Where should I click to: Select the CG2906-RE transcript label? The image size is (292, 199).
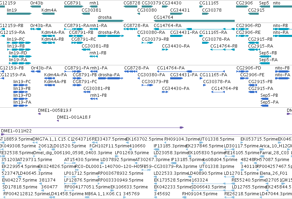coord(248,32)
